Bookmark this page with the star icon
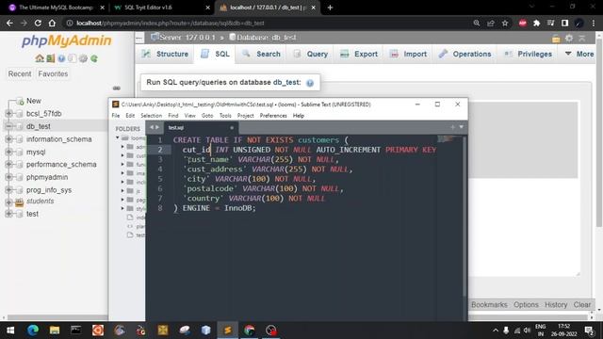603x339 pixels. coord(505,23)
